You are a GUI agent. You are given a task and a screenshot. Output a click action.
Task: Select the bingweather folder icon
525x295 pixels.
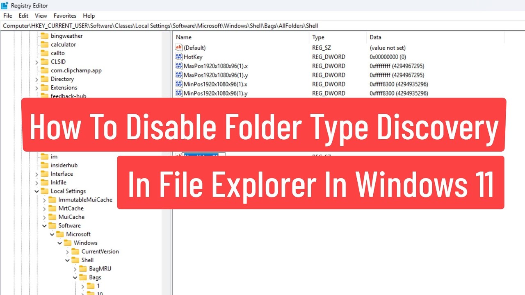click(44, 36)
